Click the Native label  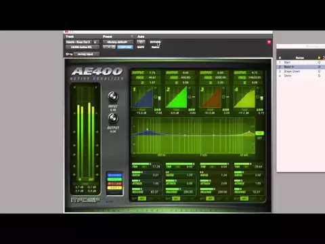[x=155, y=47]
